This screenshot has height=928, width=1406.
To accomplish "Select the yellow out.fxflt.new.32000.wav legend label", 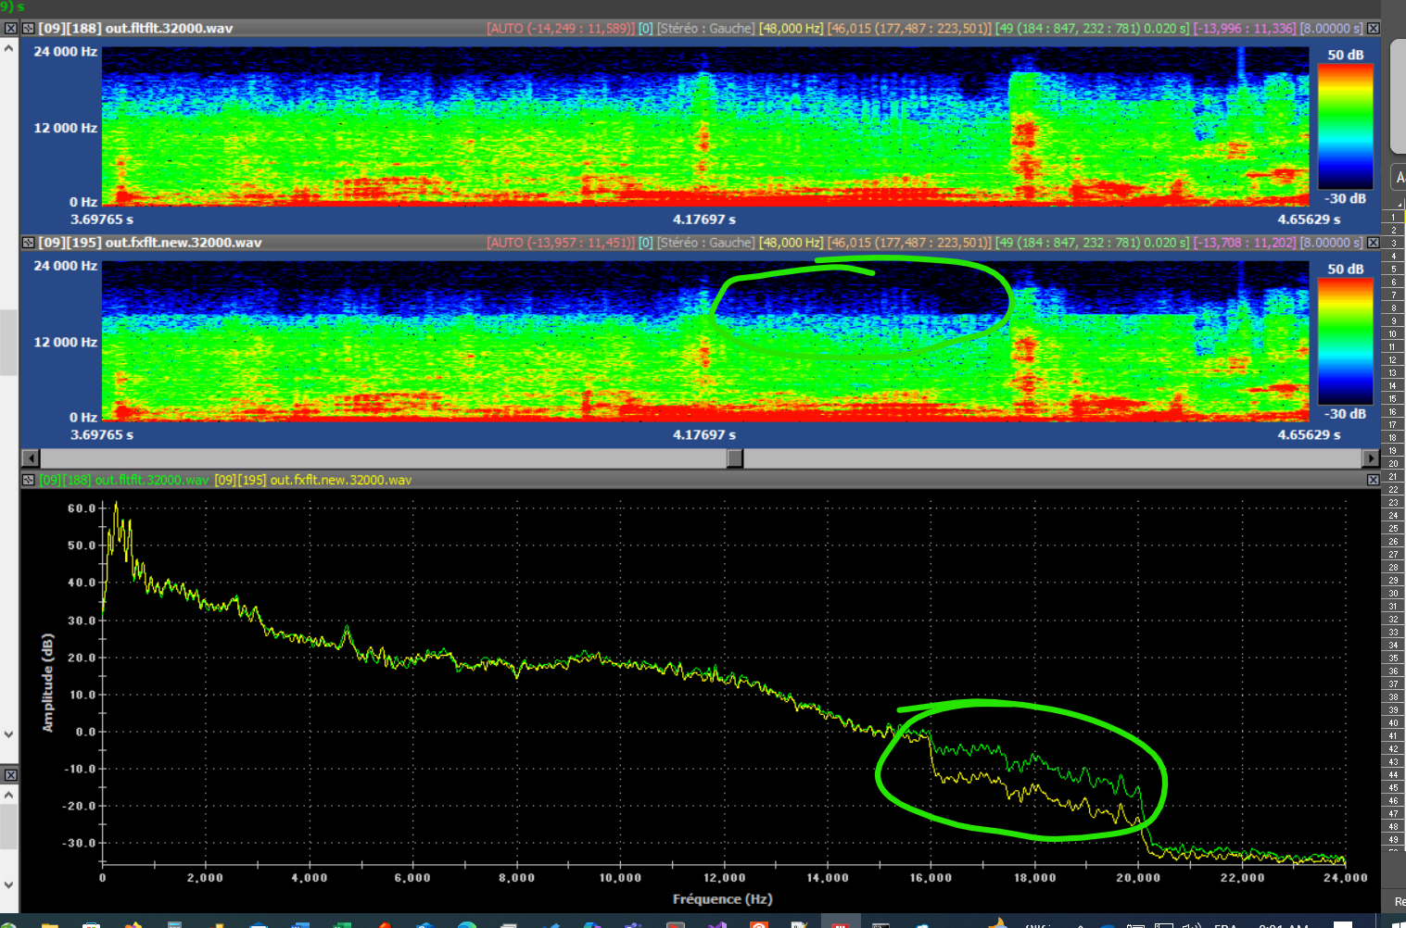I will pyautogui.click(x=312, y=480).
